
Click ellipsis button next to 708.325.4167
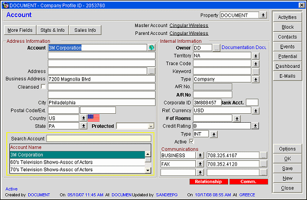tap(264, 155)
